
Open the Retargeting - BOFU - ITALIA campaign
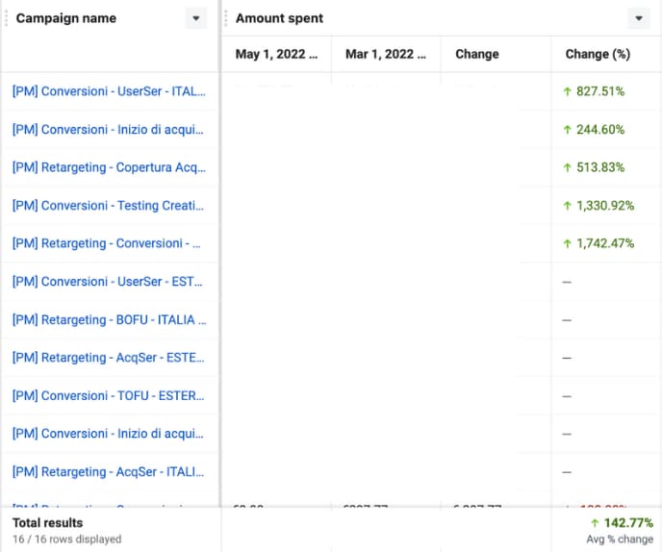pos(109,319)
